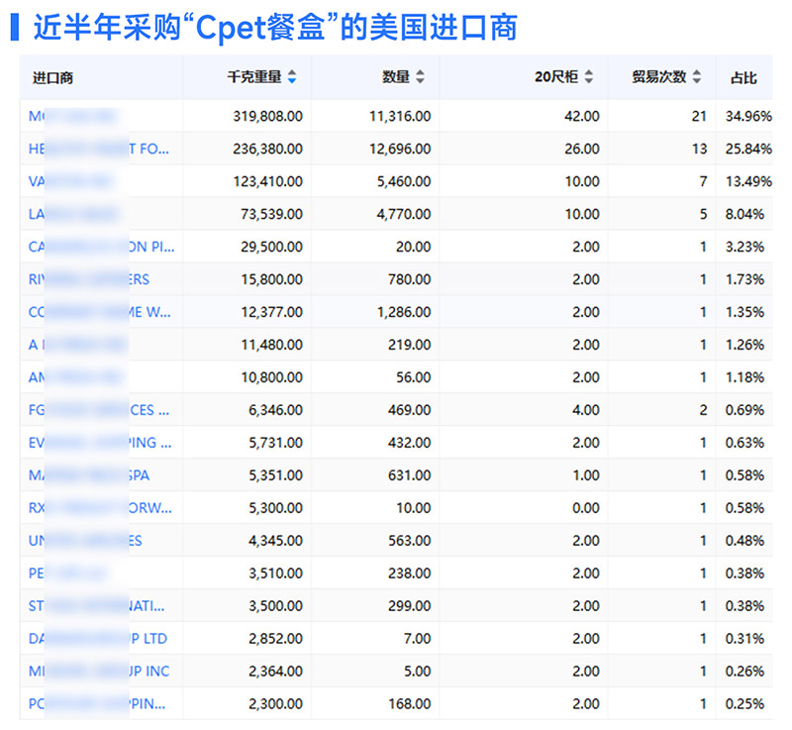Open importer link starting with RI
The width and height of the screenshot is (792, 730).
pyautogui.click(x=89, y=279)
